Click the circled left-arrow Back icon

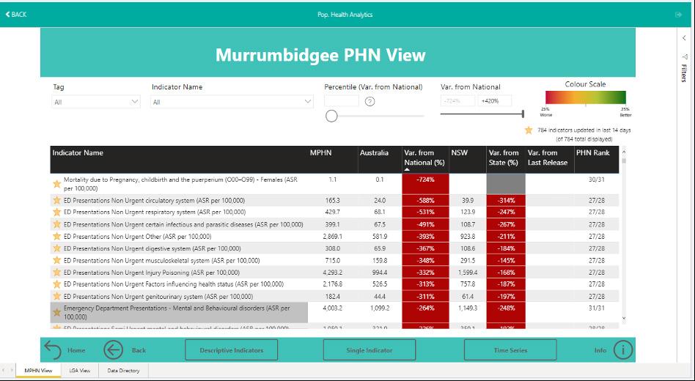tap(113, 350)
